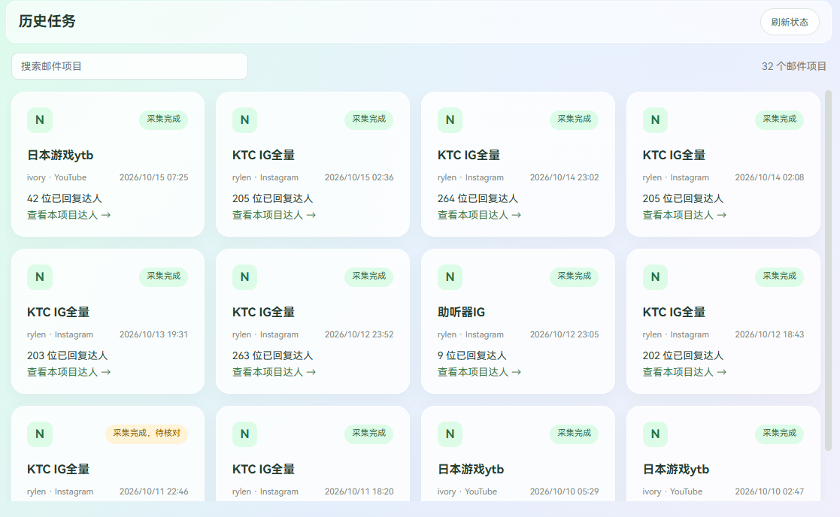This screenshot has height=517, width=840.
Task: Open 查看本项目达人 link for 263 位已回复达人 card
Action: click(x=274, y=372)
